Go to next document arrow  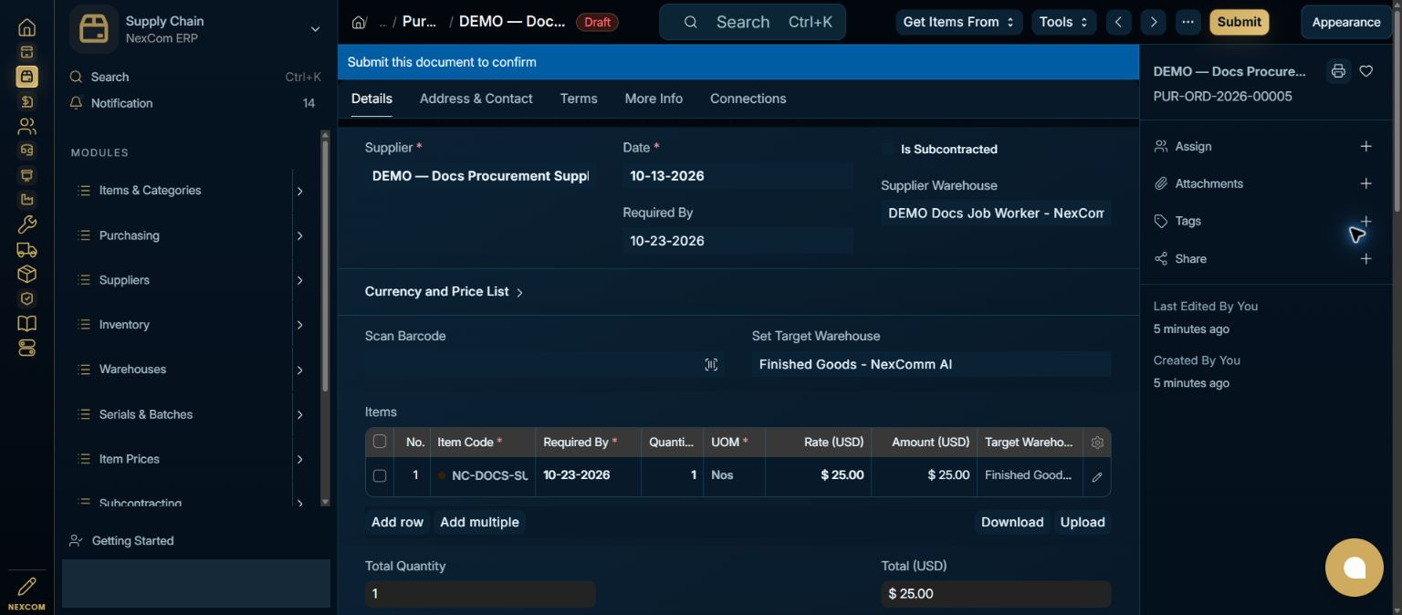tap(1154, 22)
